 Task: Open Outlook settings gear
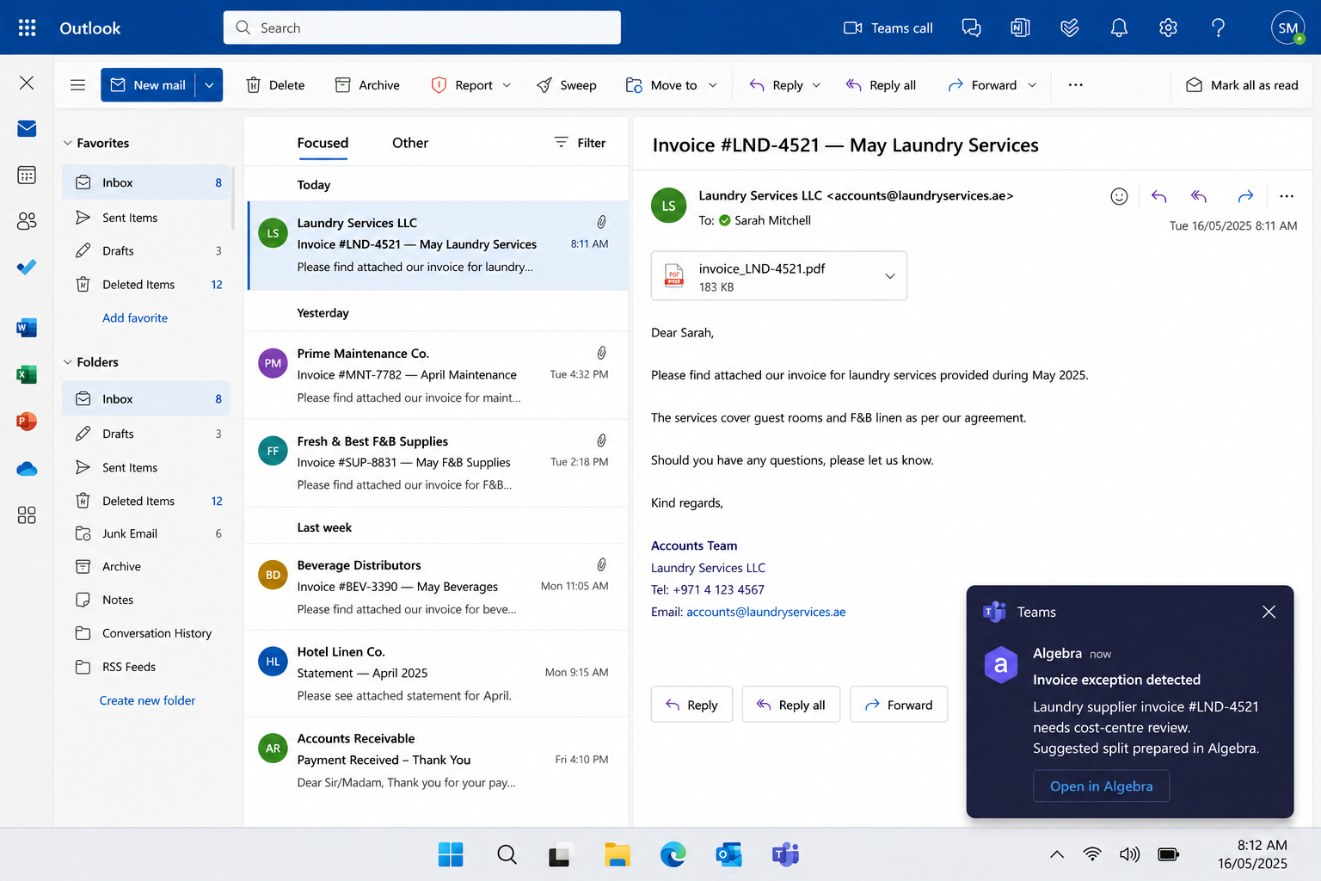pos(1168,28)
